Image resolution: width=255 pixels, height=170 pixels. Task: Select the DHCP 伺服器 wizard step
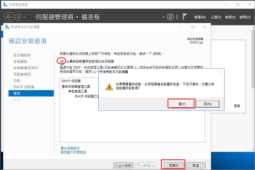24,87
